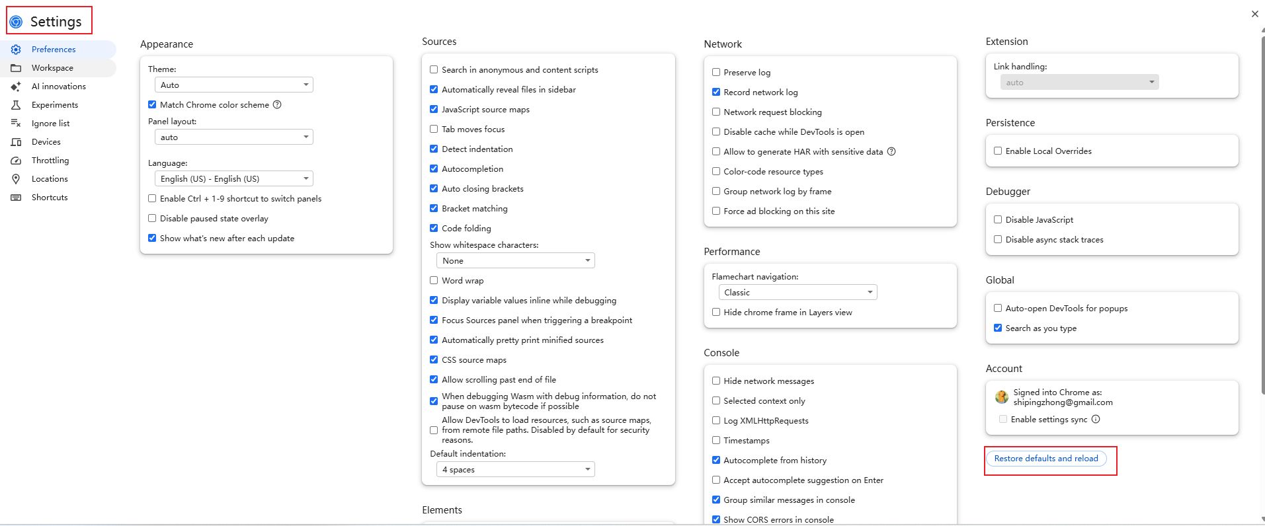This screenshot has width=1265, height=526.
Task: Open the Show whitespace characters dropdown
Action: pyautogui.click(x=515, y=260)
